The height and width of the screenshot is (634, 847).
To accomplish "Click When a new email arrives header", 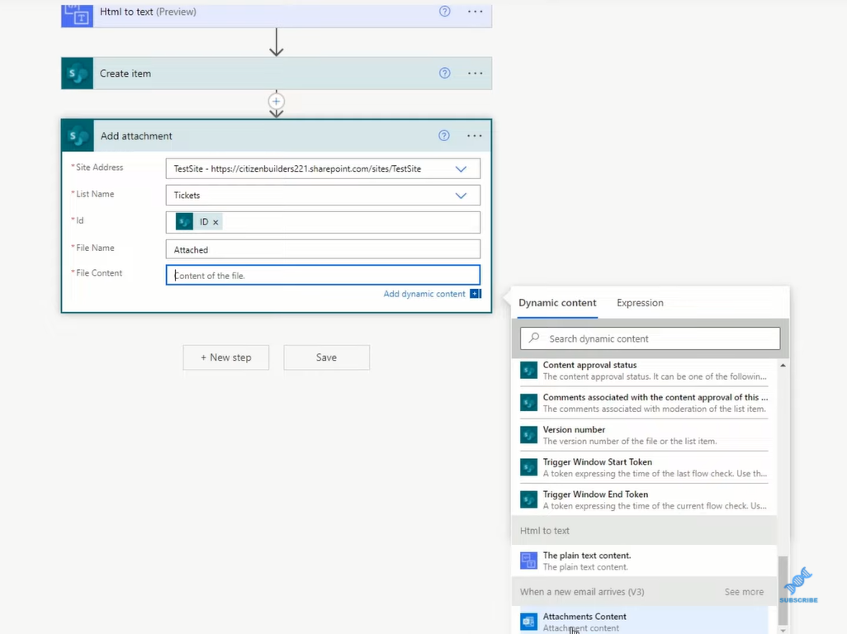I will [x=582, y=592].
